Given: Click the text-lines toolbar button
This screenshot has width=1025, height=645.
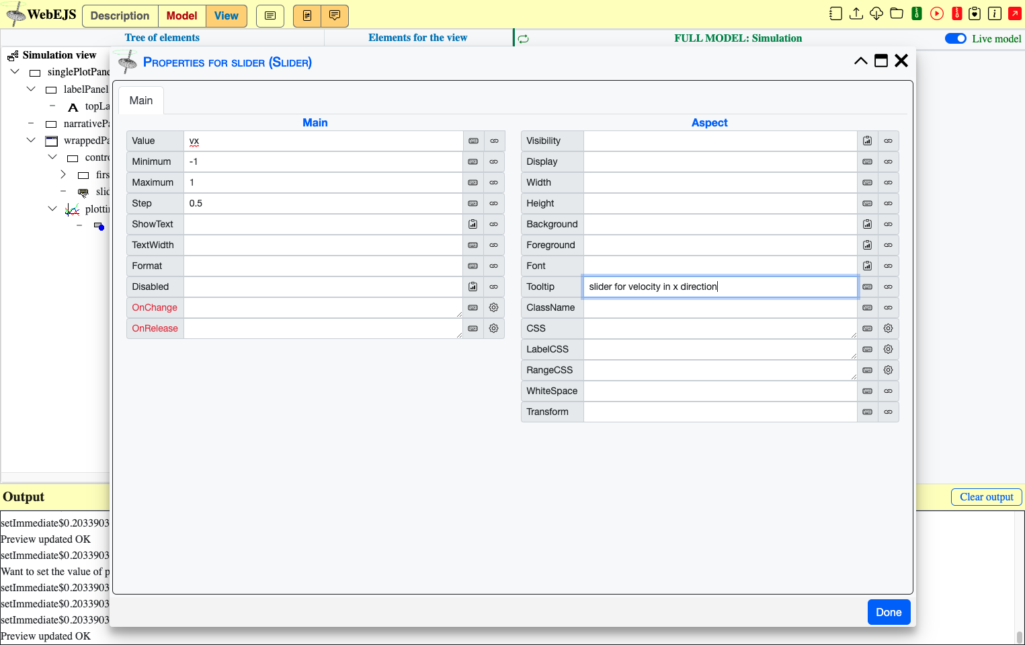Looking at the screenshot, I should 270,15.
